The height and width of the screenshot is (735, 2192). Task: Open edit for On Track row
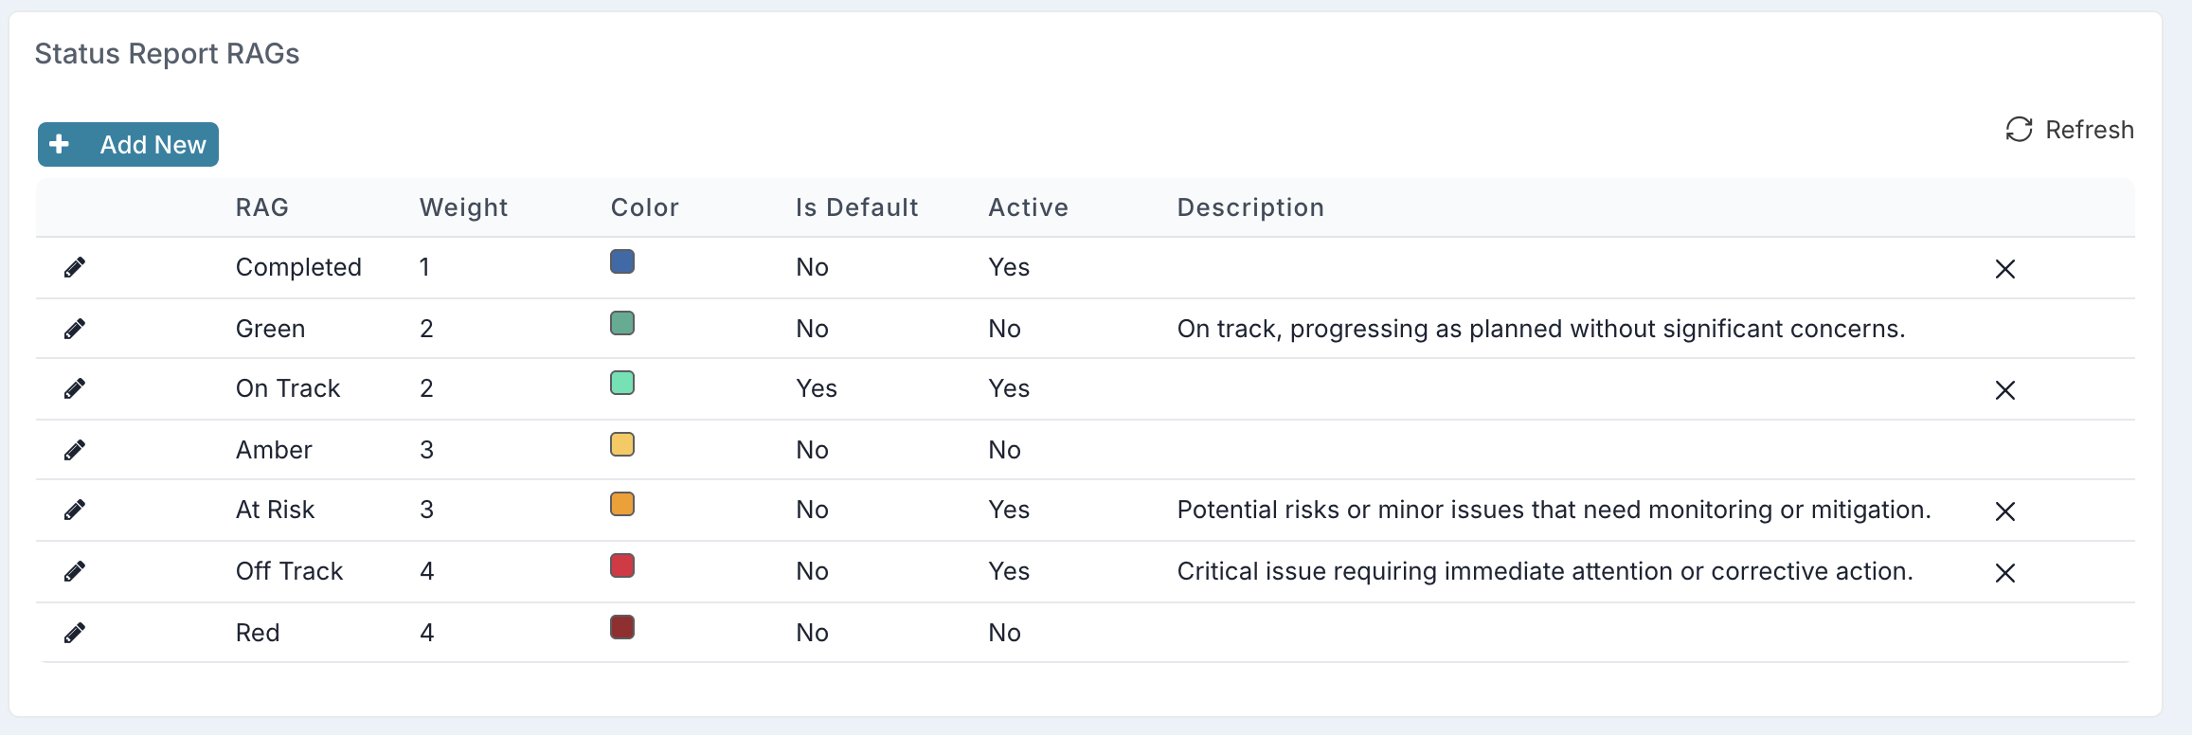tap(75, 388)
